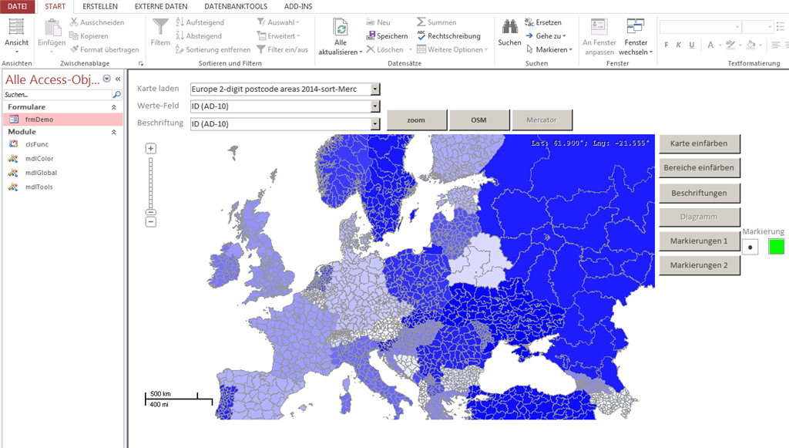Click Bereiche einfärben button
The width and height of the screenshot is (789, 448).
pos(699,167)
